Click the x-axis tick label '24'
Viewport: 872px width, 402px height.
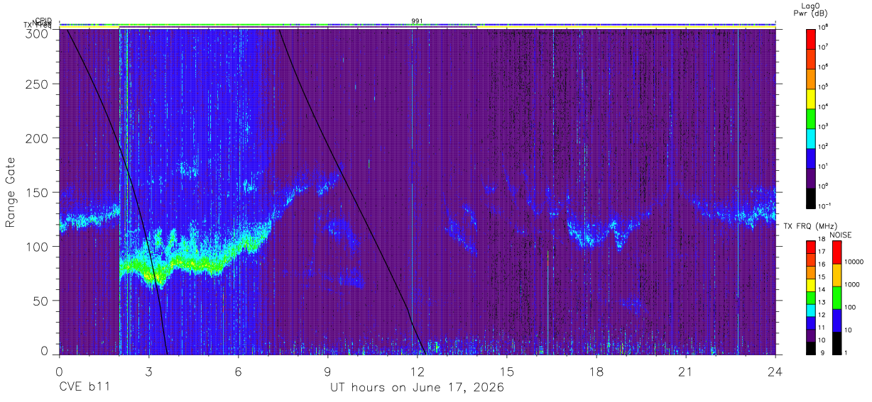(x=775, y=371)
